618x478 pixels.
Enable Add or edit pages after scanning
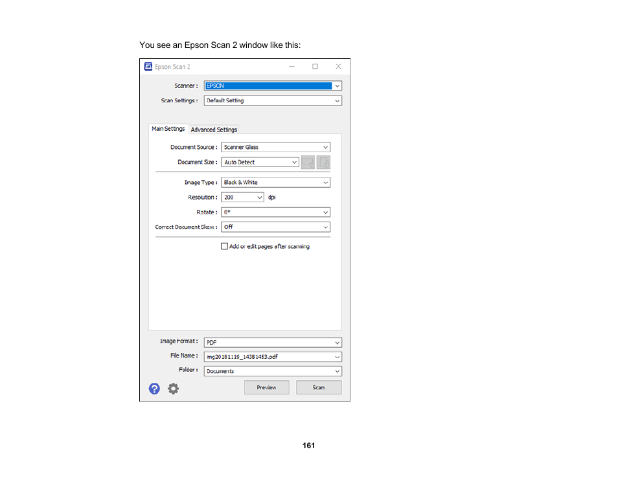click(225, 247)
